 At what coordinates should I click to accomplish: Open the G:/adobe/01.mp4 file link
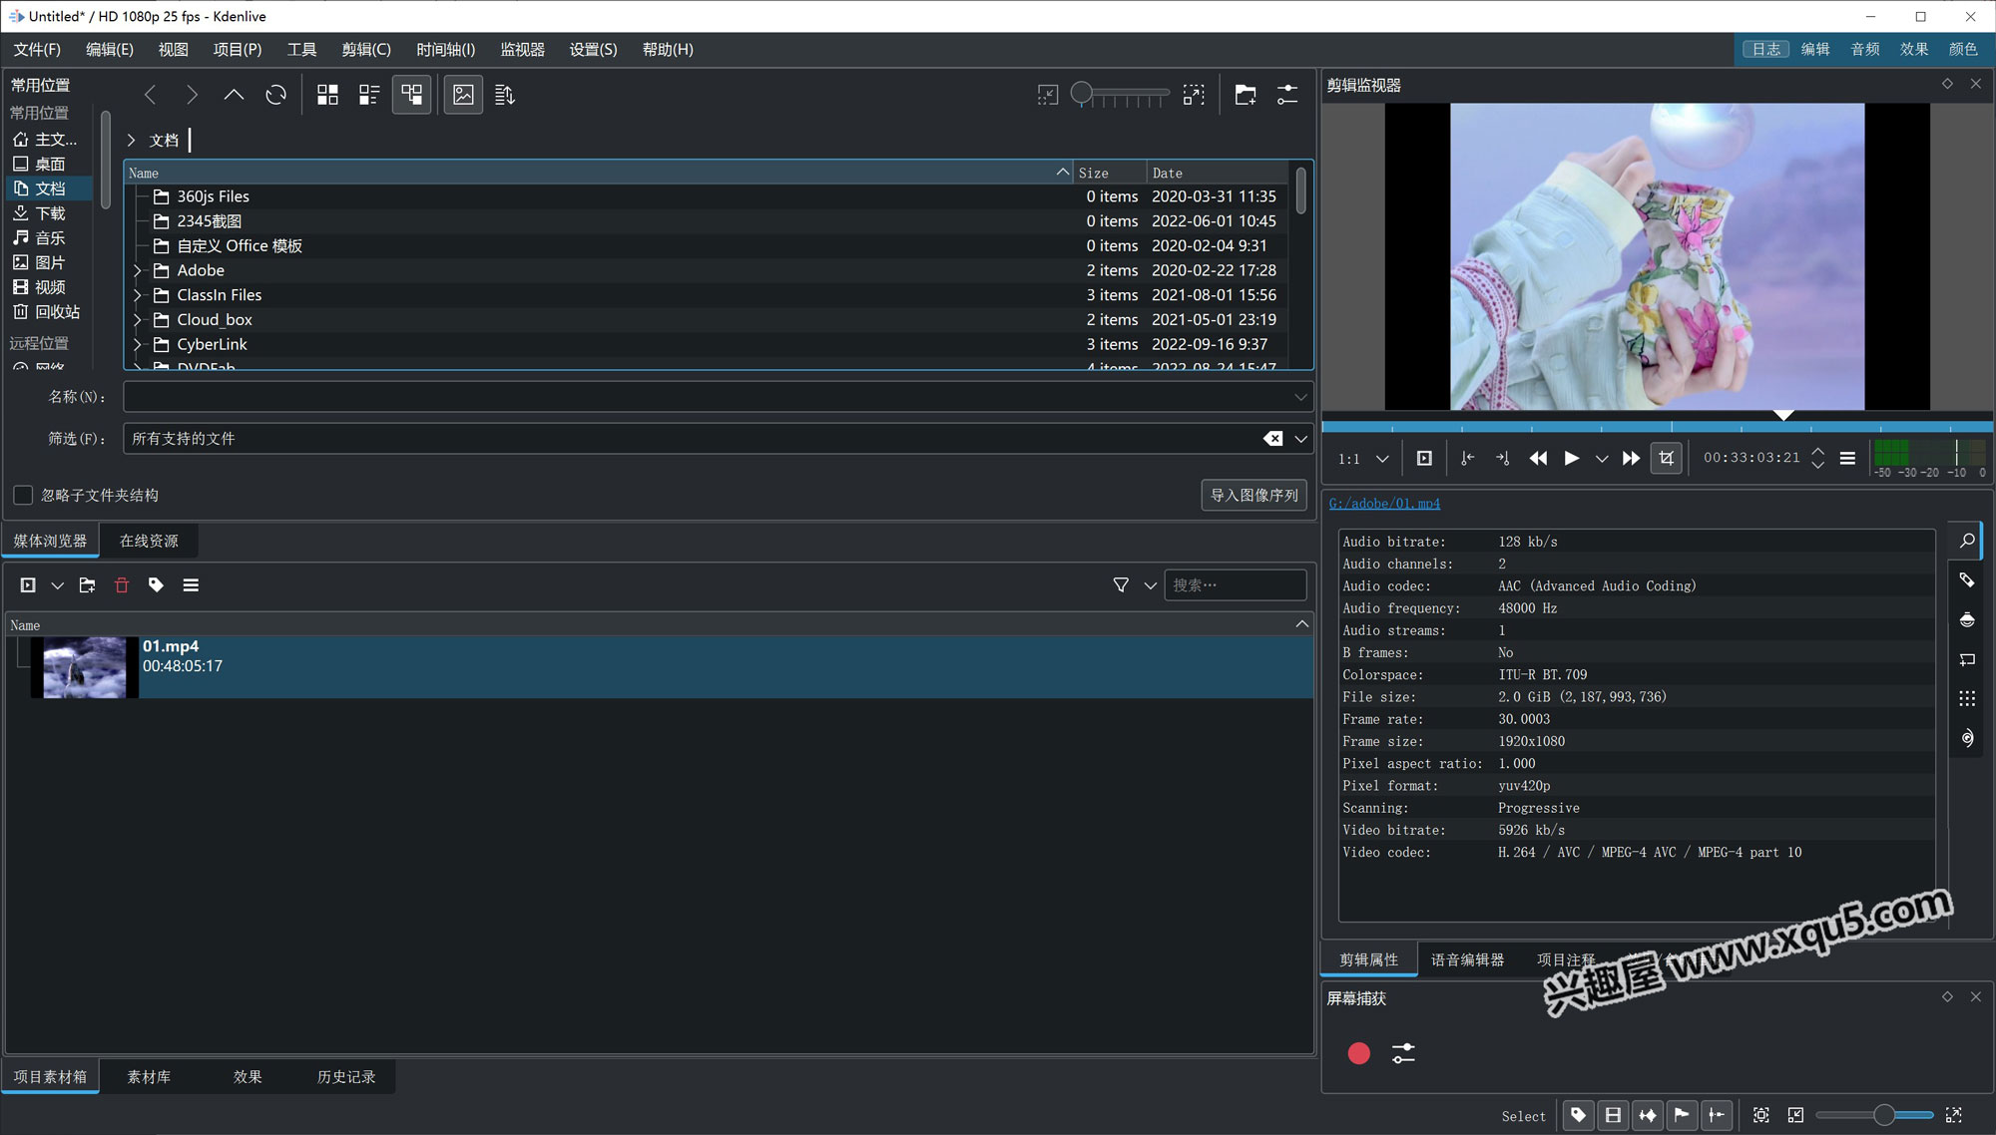tap(1384, 504)
